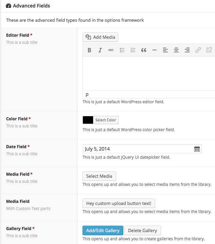Click Hey custom upload button text!
The height and width of the screenshot is (244, 215).
click(x=119, y=203)
